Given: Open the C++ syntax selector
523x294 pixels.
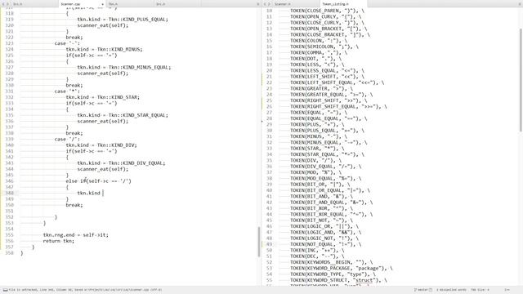Looking at the screenshot, I should (507, 290).
